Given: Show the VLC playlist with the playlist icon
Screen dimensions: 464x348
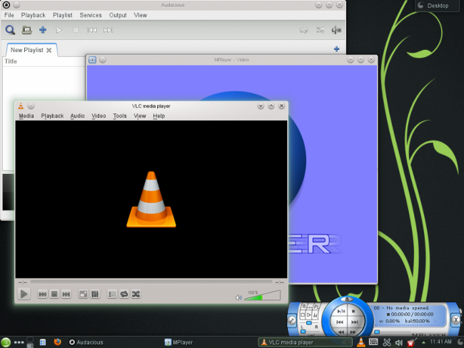Looking at the screenshot, I should 112,294.
